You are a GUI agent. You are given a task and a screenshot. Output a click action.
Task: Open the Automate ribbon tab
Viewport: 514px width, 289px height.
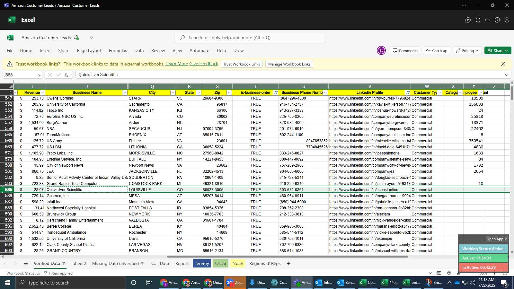199,50
